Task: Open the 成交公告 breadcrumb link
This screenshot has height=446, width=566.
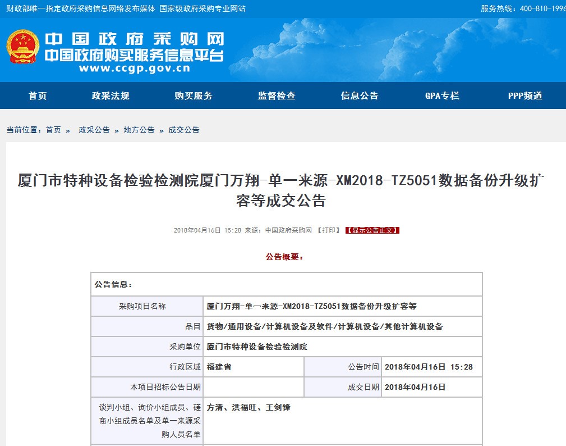Action: click(184, 130)
